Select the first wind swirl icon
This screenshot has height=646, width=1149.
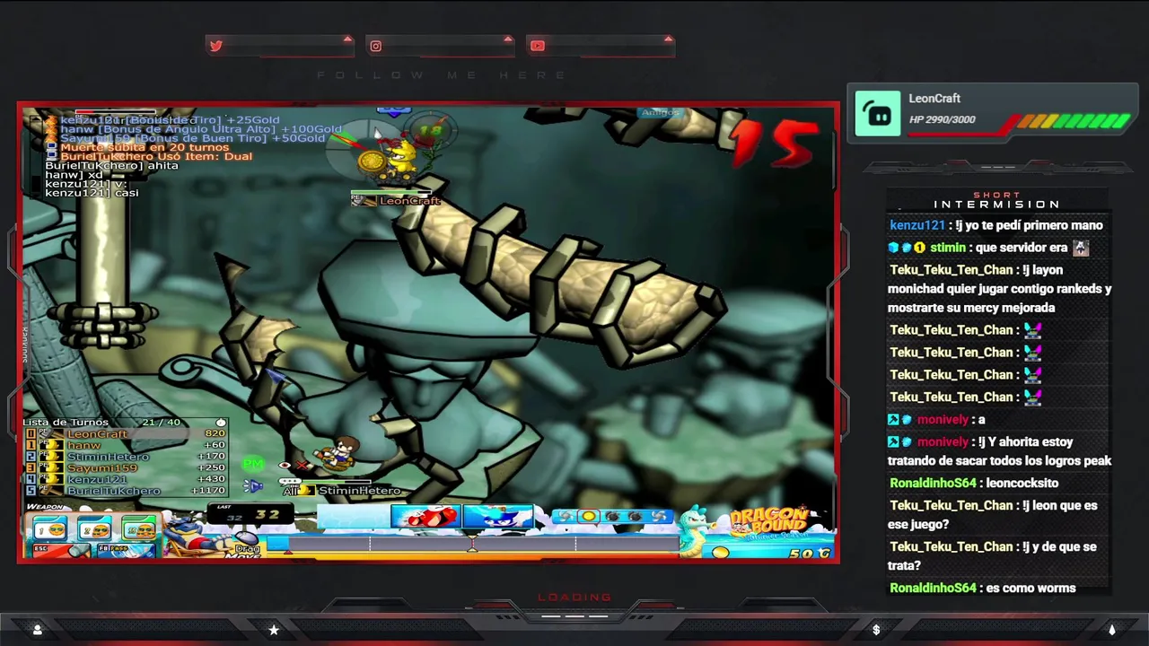pos(566,517)
